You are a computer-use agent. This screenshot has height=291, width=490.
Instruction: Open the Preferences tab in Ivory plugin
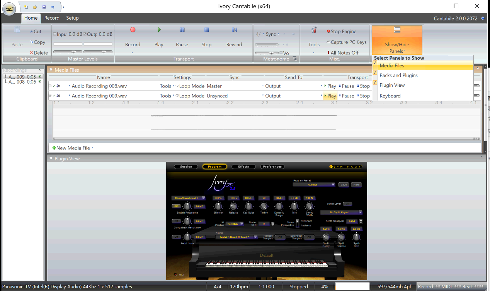[273, 167]
